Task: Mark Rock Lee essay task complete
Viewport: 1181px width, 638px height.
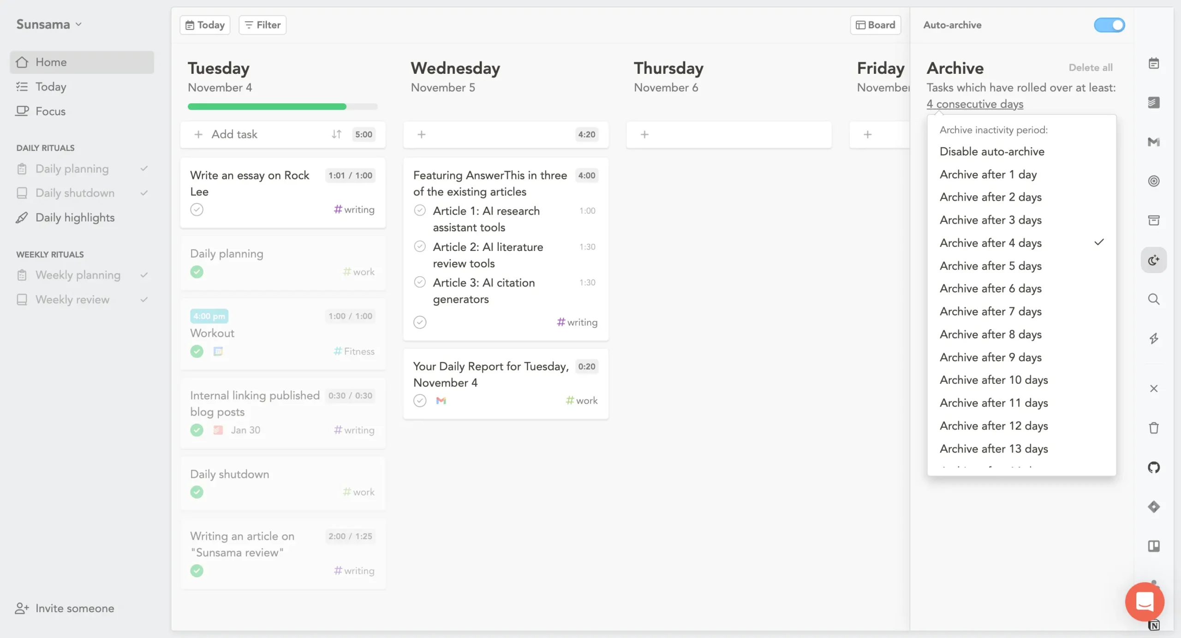Action: (197, 209)
